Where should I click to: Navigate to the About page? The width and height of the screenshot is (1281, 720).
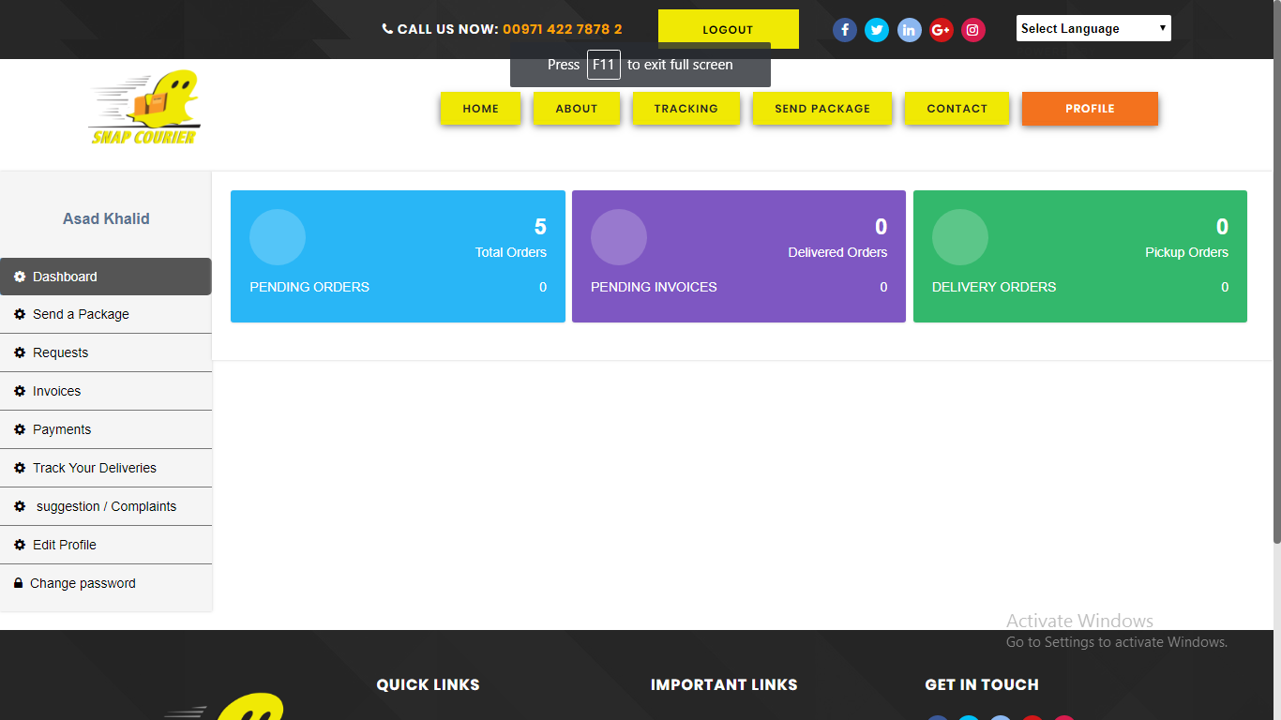[x=576, y=109]
